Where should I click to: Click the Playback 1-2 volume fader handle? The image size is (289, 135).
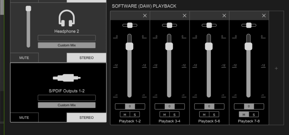(129, 46)
